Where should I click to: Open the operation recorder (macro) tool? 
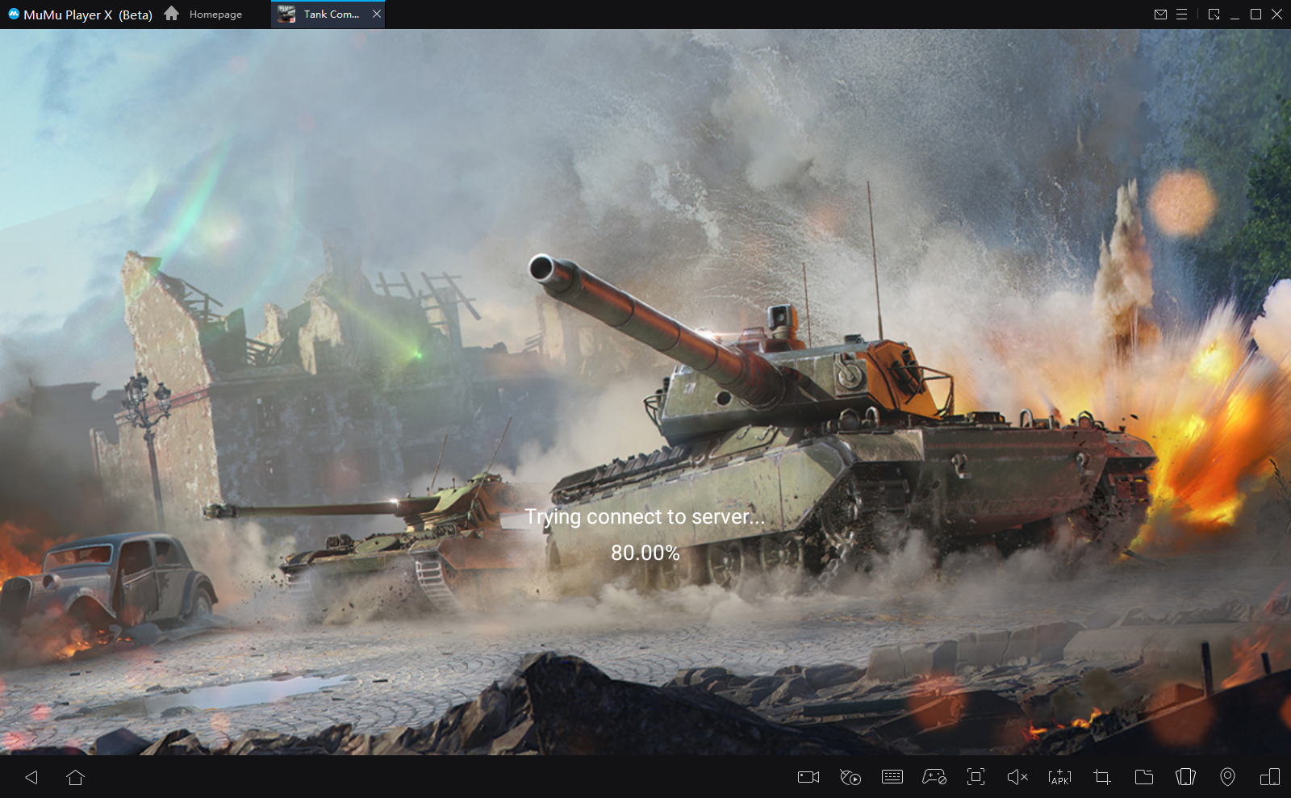pyautogui.click(x=850, y=777)
